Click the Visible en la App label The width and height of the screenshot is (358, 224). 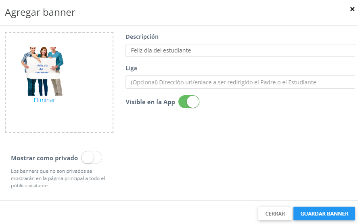click(151, 102)
